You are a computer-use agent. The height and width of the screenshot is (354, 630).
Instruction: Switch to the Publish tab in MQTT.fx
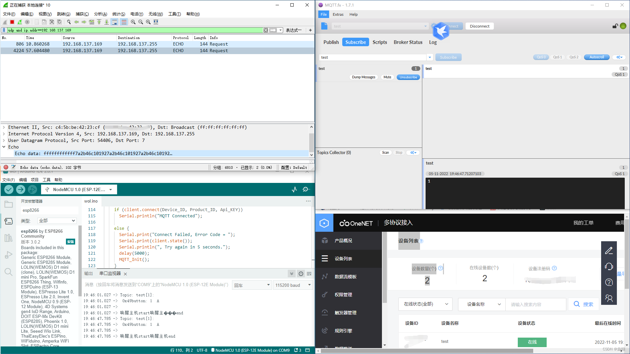331,42
